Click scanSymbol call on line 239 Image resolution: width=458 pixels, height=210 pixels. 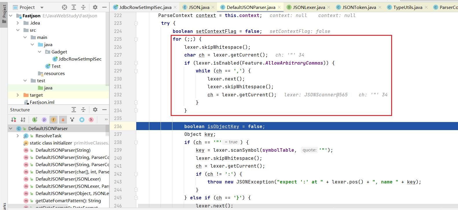click(245, 150)
